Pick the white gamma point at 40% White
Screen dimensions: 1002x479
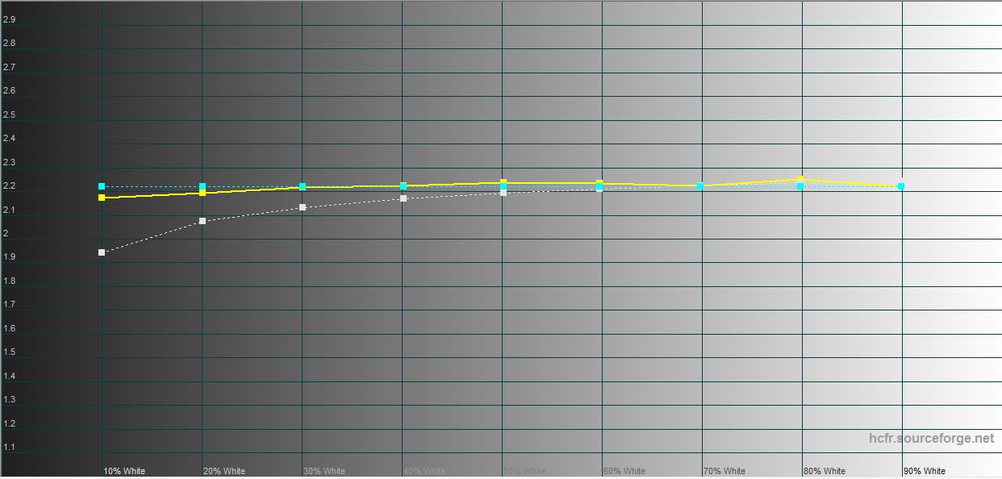pyautogui.click(x=403, y=198)
